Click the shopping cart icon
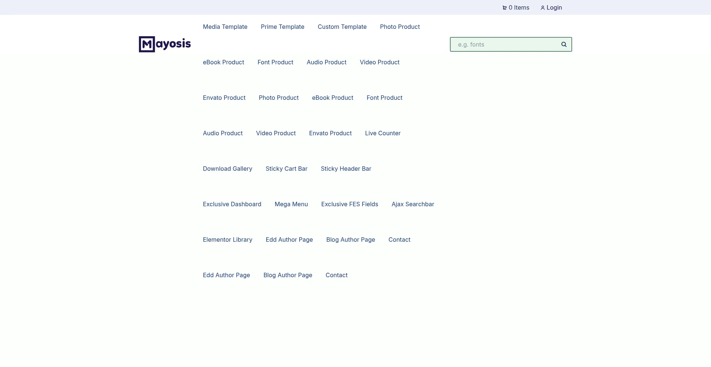 point(504,8)
